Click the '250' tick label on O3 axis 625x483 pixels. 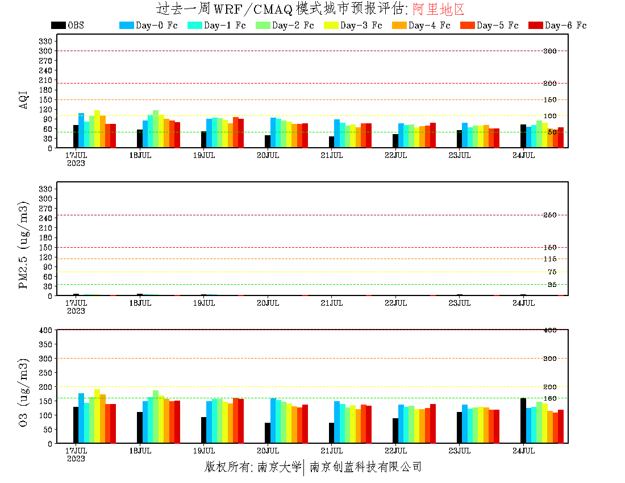pos(45,373)
